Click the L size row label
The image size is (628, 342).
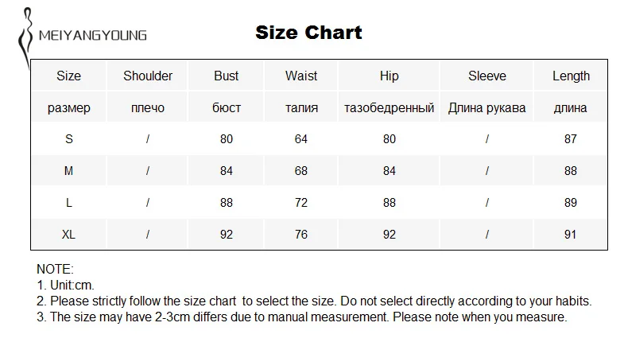click(69, 203)
